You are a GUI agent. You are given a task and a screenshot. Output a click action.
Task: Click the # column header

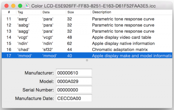click(9, 12)
